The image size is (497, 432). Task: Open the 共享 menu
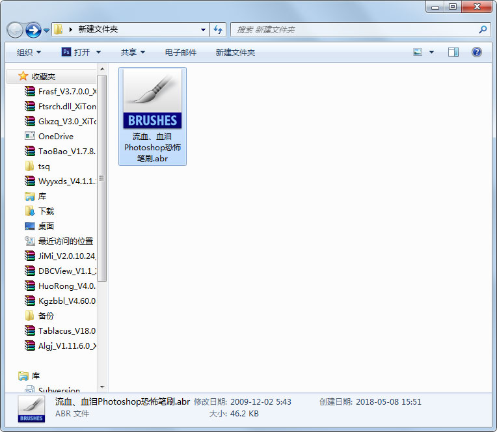(133, 52)
